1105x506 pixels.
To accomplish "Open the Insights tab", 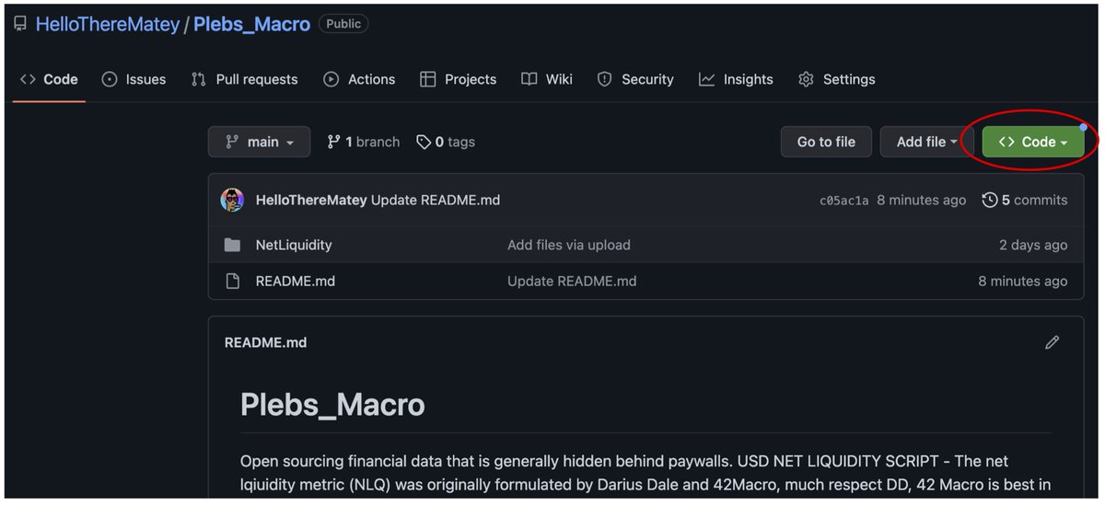I will pos(736,79).
